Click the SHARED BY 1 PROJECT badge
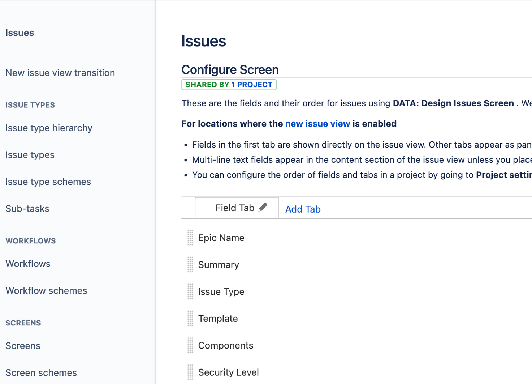Screen dimensions: 532x384 click(229, 84)
